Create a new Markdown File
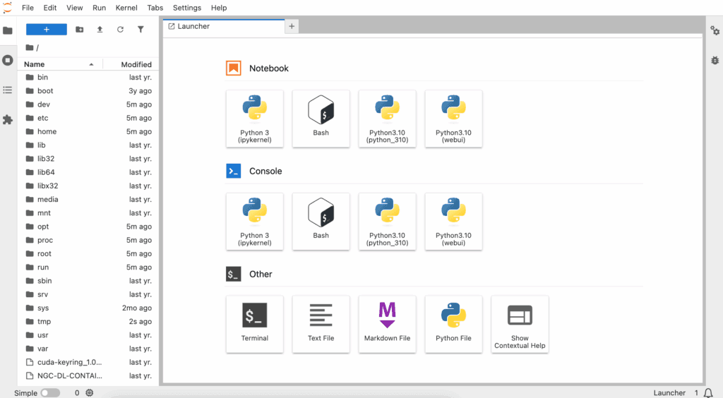Screen dimensions: 723x398 coord(387,324)
